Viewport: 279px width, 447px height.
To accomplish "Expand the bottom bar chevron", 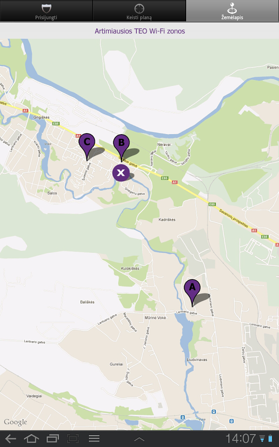I will 139,440.
